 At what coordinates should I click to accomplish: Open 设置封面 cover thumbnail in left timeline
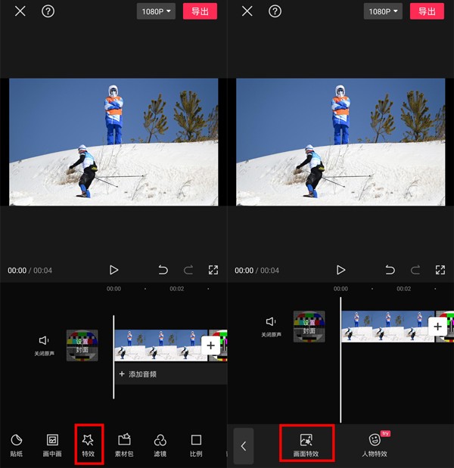coord(82,346)
